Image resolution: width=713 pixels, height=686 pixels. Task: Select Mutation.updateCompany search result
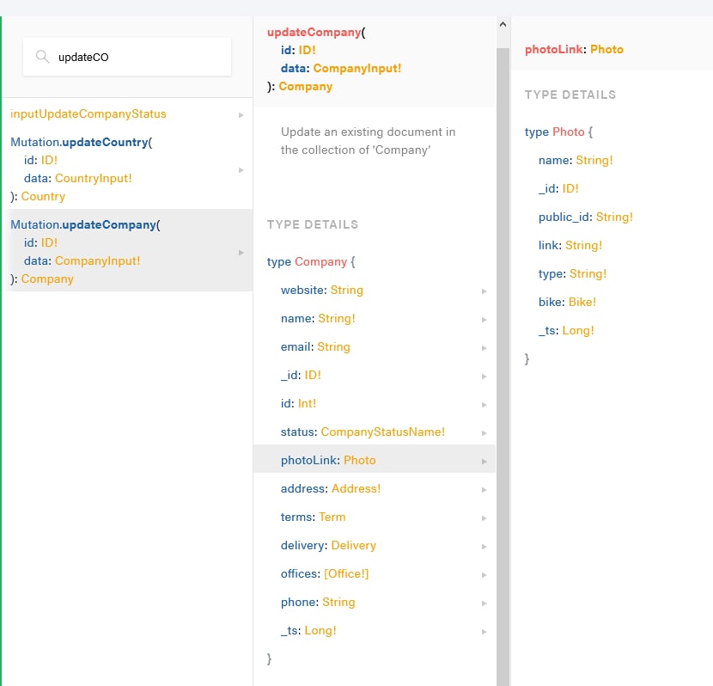[x=127, y=252]
